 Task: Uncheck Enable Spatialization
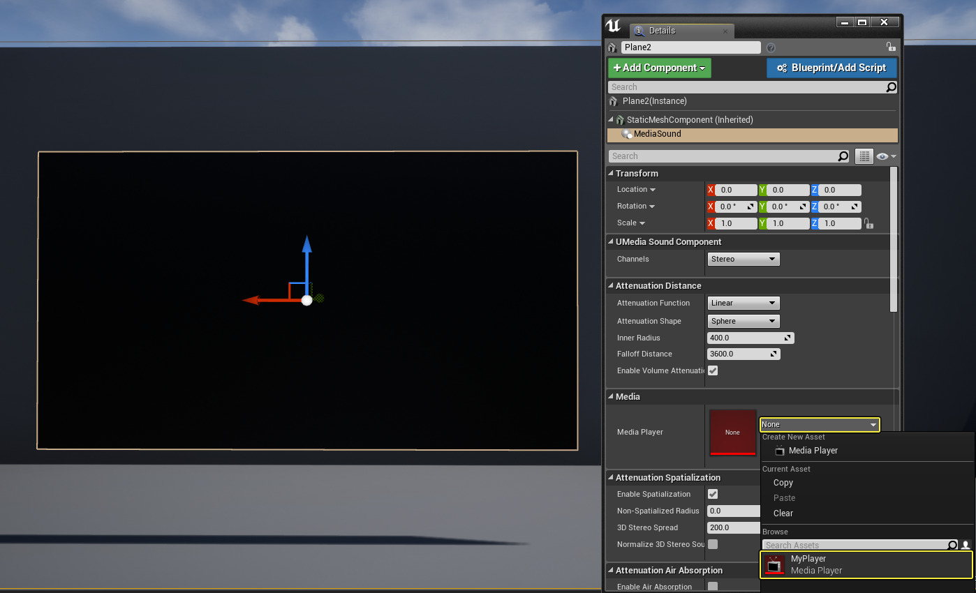[x=713, y=494]
